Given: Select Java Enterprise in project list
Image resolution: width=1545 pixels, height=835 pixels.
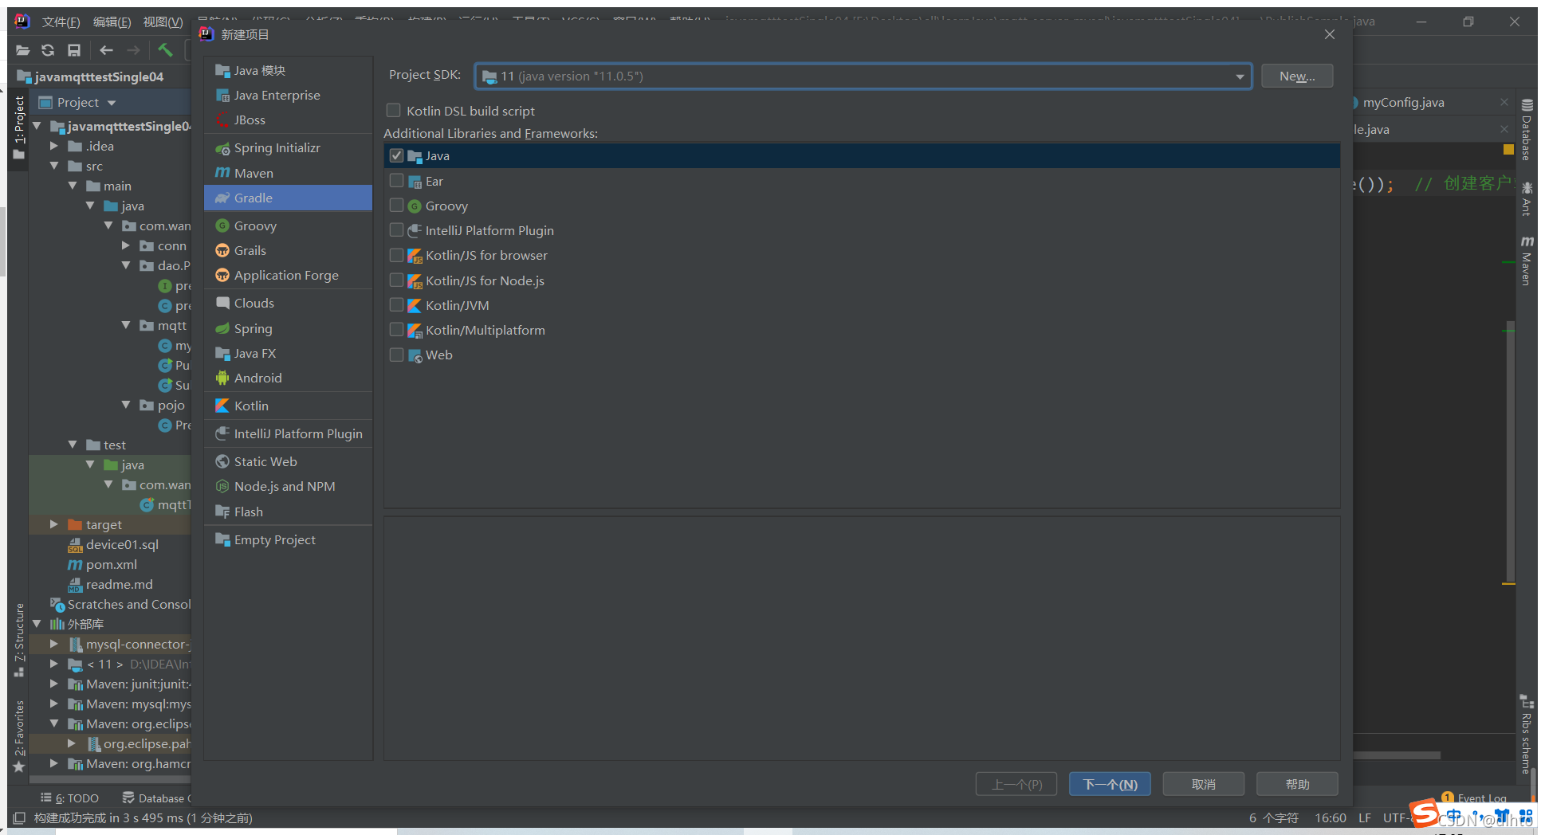Looking at the screenshot, I should point(288,95).
